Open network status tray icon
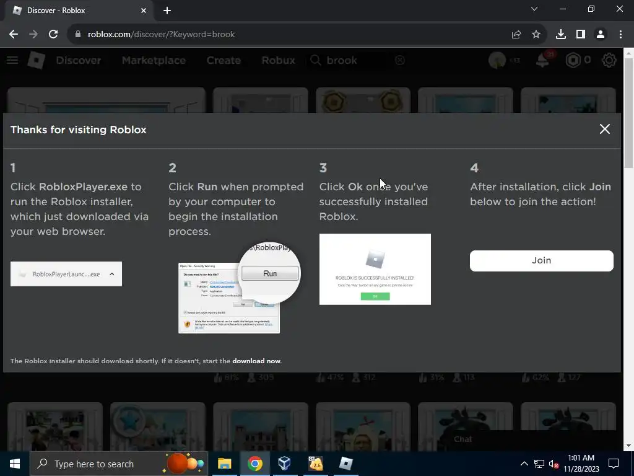Screen dimensions: 634x476 (539, 464)
